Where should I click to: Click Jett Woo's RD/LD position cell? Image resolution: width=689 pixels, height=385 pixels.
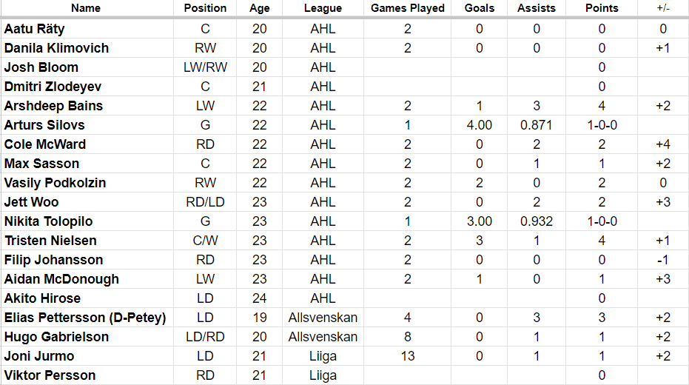pyautogui.click(x=205, y=202)
